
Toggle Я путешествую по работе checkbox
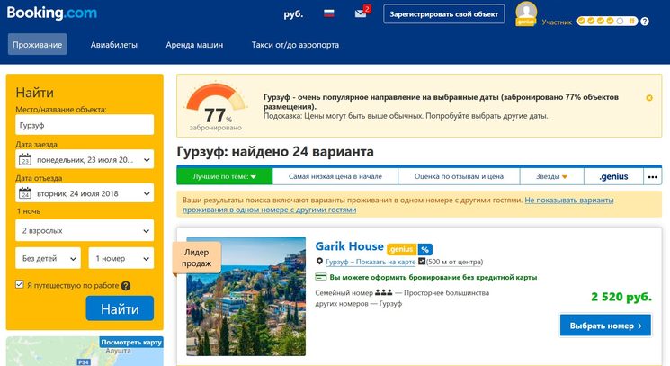pyautogui.click(x=20, y=284)
